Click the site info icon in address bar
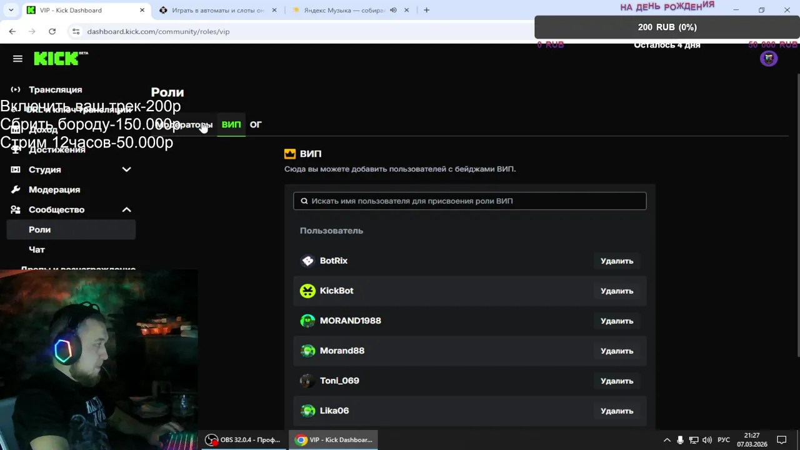Image resolution: width=800 pixels, height=450 pixels. point(76,31)
